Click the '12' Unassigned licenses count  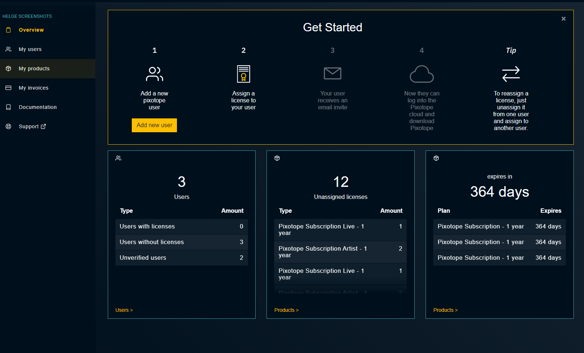tap(341, 182)
